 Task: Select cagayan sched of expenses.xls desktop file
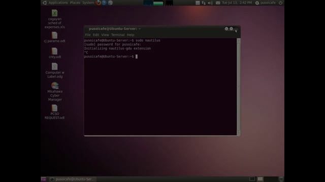(x=54, y=19)
